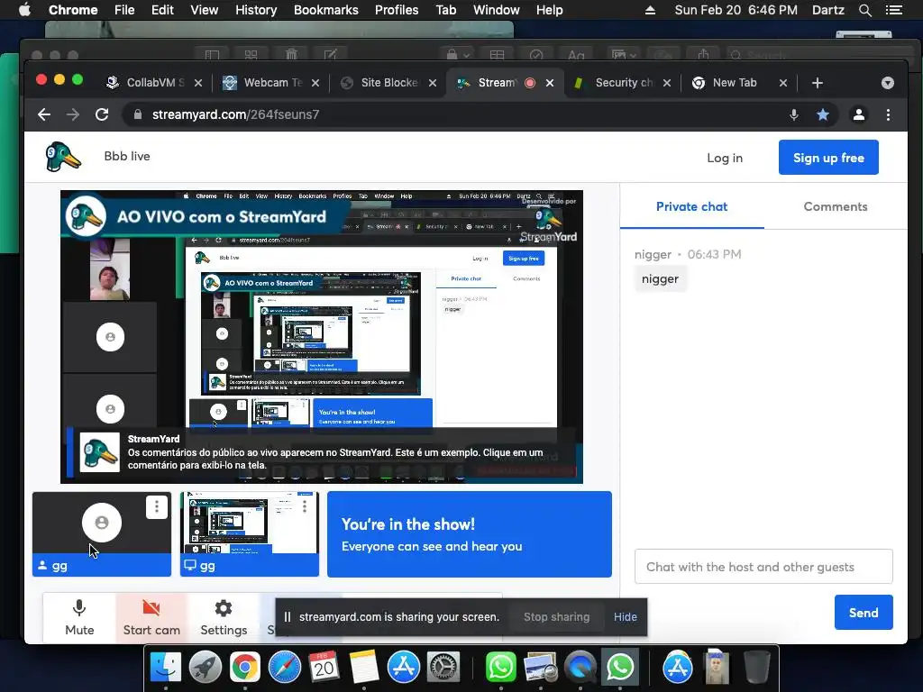
Task: Mute the microphone in StreamYard
Action: click(x=79, y=618)
